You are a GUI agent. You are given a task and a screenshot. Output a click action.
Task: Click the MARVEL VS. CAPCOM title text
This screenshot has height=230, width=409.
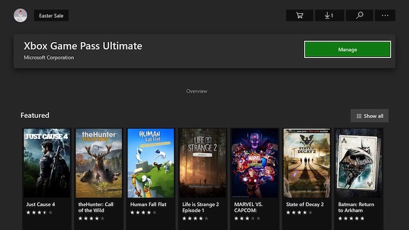248,207
